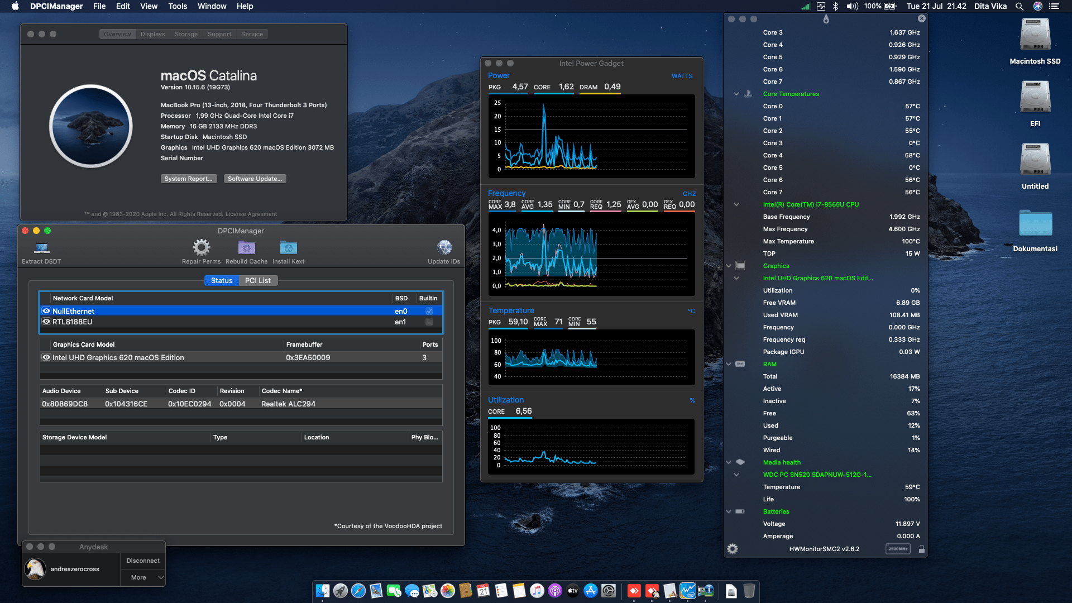Open Trash in the Dock
Viewport: 1072px width, 603px height.
tap(749, 591)
